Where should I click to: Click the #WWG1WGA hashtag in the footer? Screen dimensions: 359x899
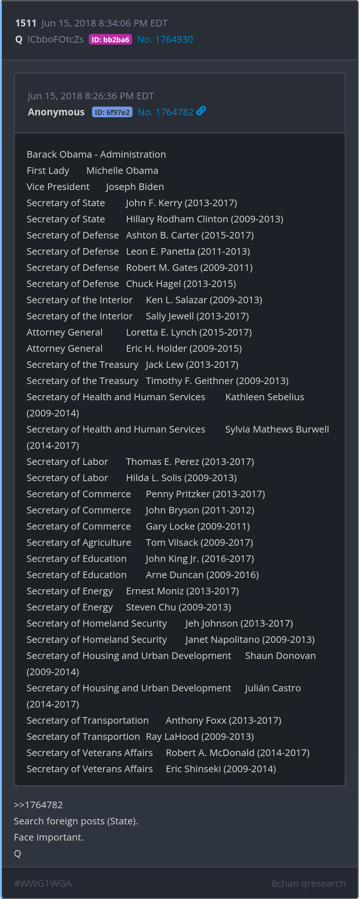pyautogui.click(x=43, y=884)
